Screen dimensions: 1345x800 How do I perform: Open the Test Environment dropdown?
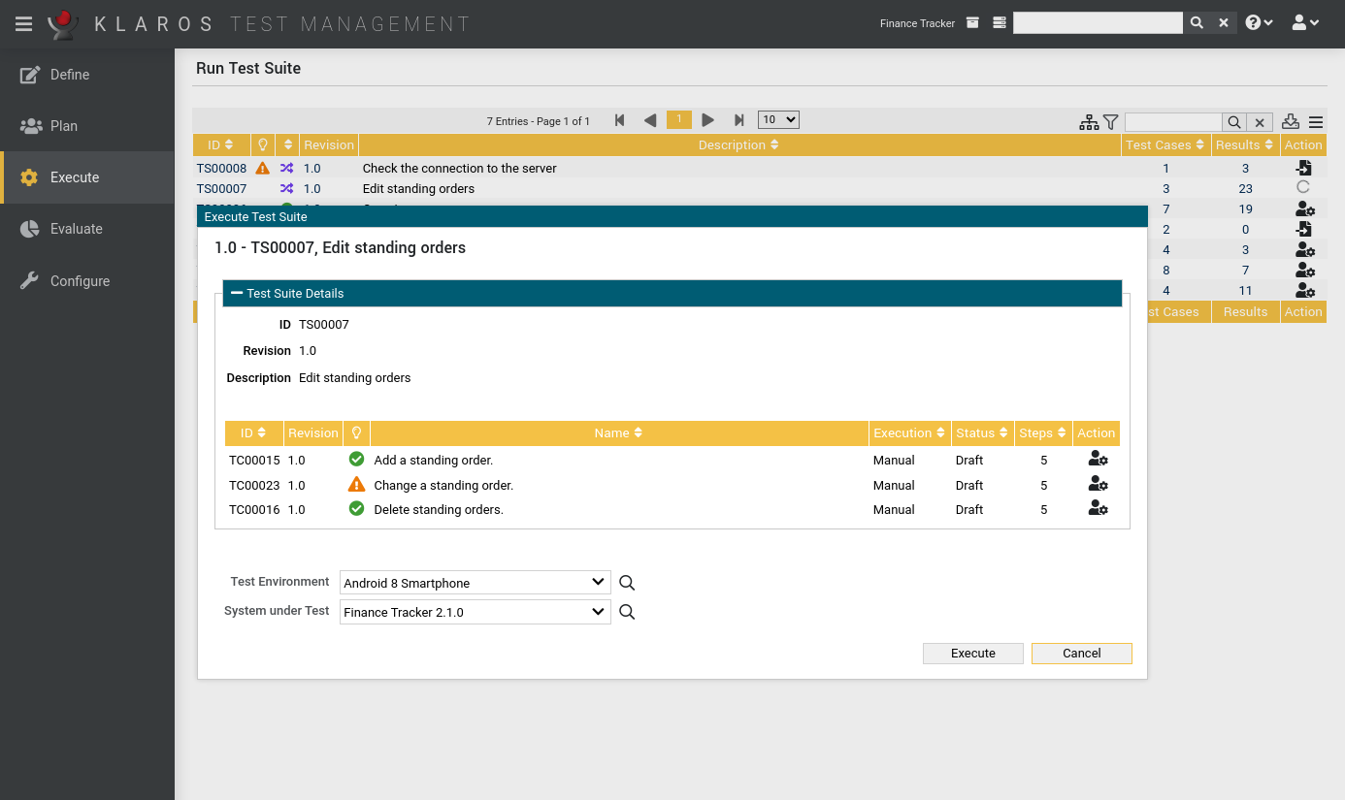point(474,582)
